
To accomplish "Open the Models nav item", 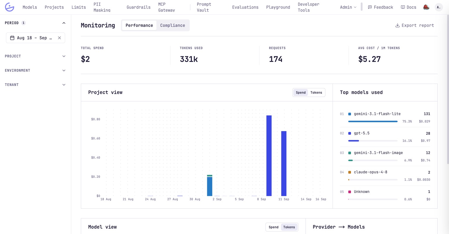I will 30,7.
